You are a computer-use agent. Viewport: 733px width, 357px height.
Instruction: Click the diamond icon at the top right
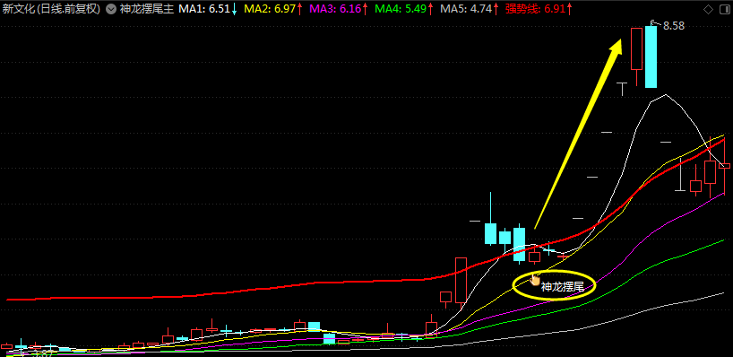coord(708,9)
